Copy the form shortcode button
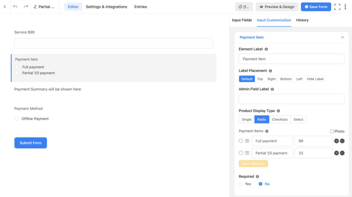This screenshot has width=352, height=197. [244, 7]
